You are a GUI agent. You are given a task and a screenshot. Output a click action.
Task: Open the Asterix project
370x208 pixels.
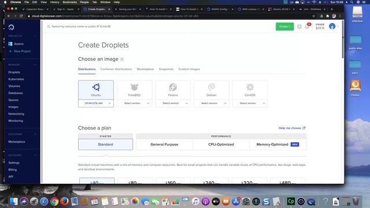point(16,44)
